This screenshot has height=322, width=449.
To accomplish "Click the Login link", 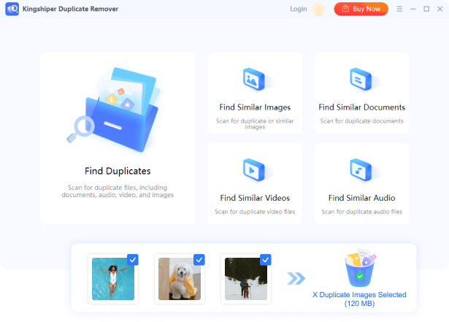I will 298,9.
